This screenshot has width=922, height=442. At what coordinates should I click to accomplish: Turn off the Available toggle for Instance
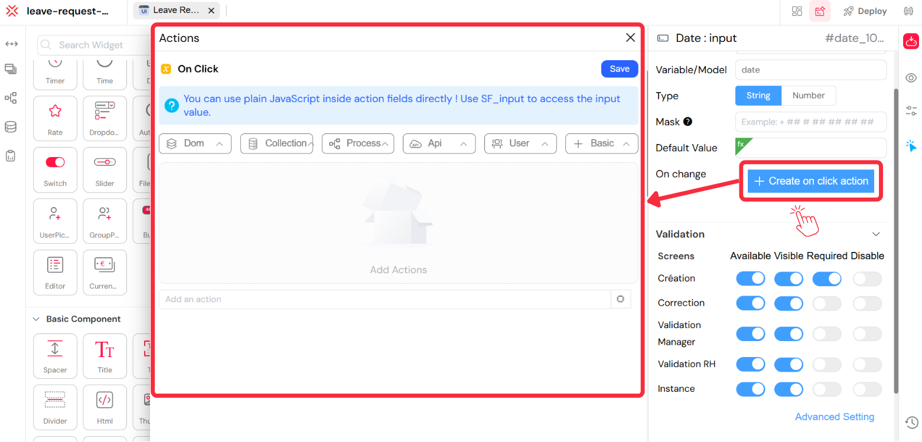(751, 389)
